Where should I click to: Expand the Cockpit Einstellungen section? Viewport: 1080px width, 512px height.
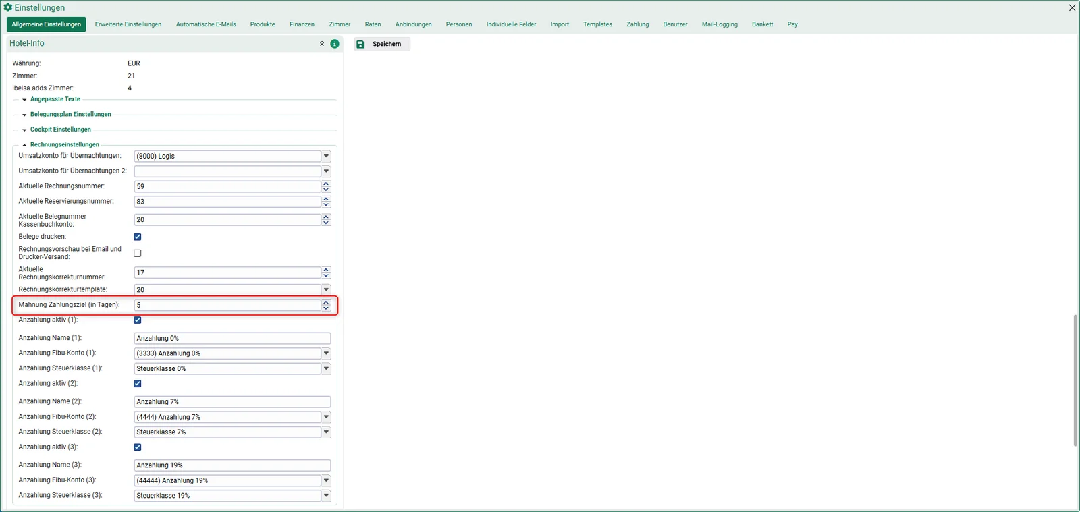(60, 130)
